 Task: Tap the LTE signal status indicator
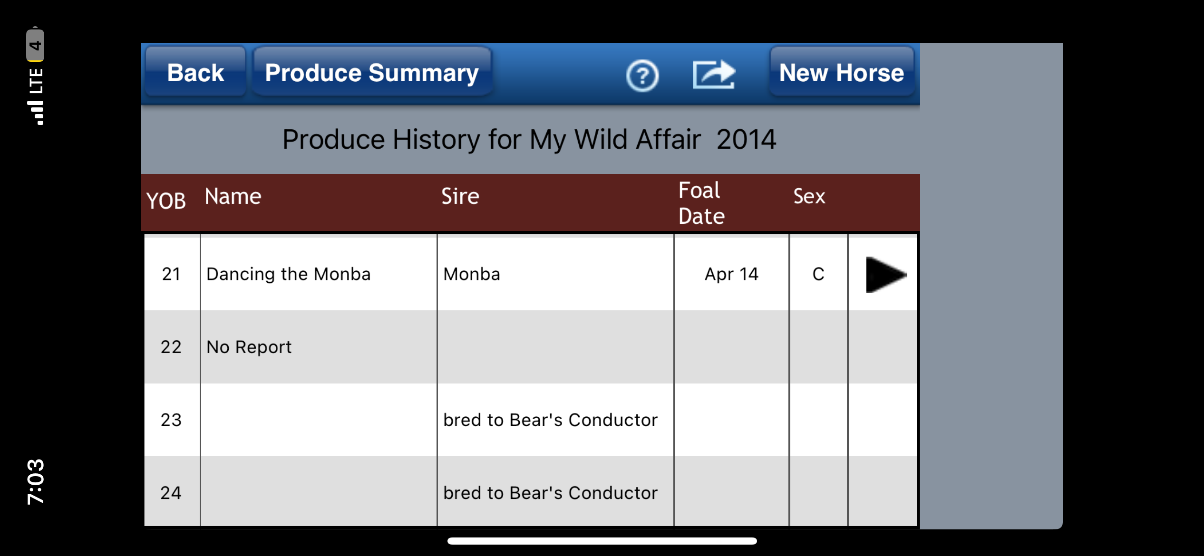(36, 96)
